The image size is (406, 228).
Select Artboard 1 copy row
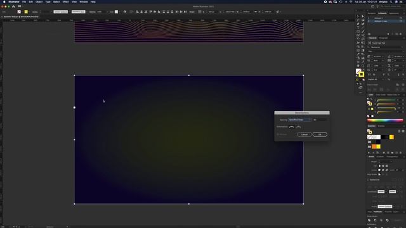tap(385, 21)
